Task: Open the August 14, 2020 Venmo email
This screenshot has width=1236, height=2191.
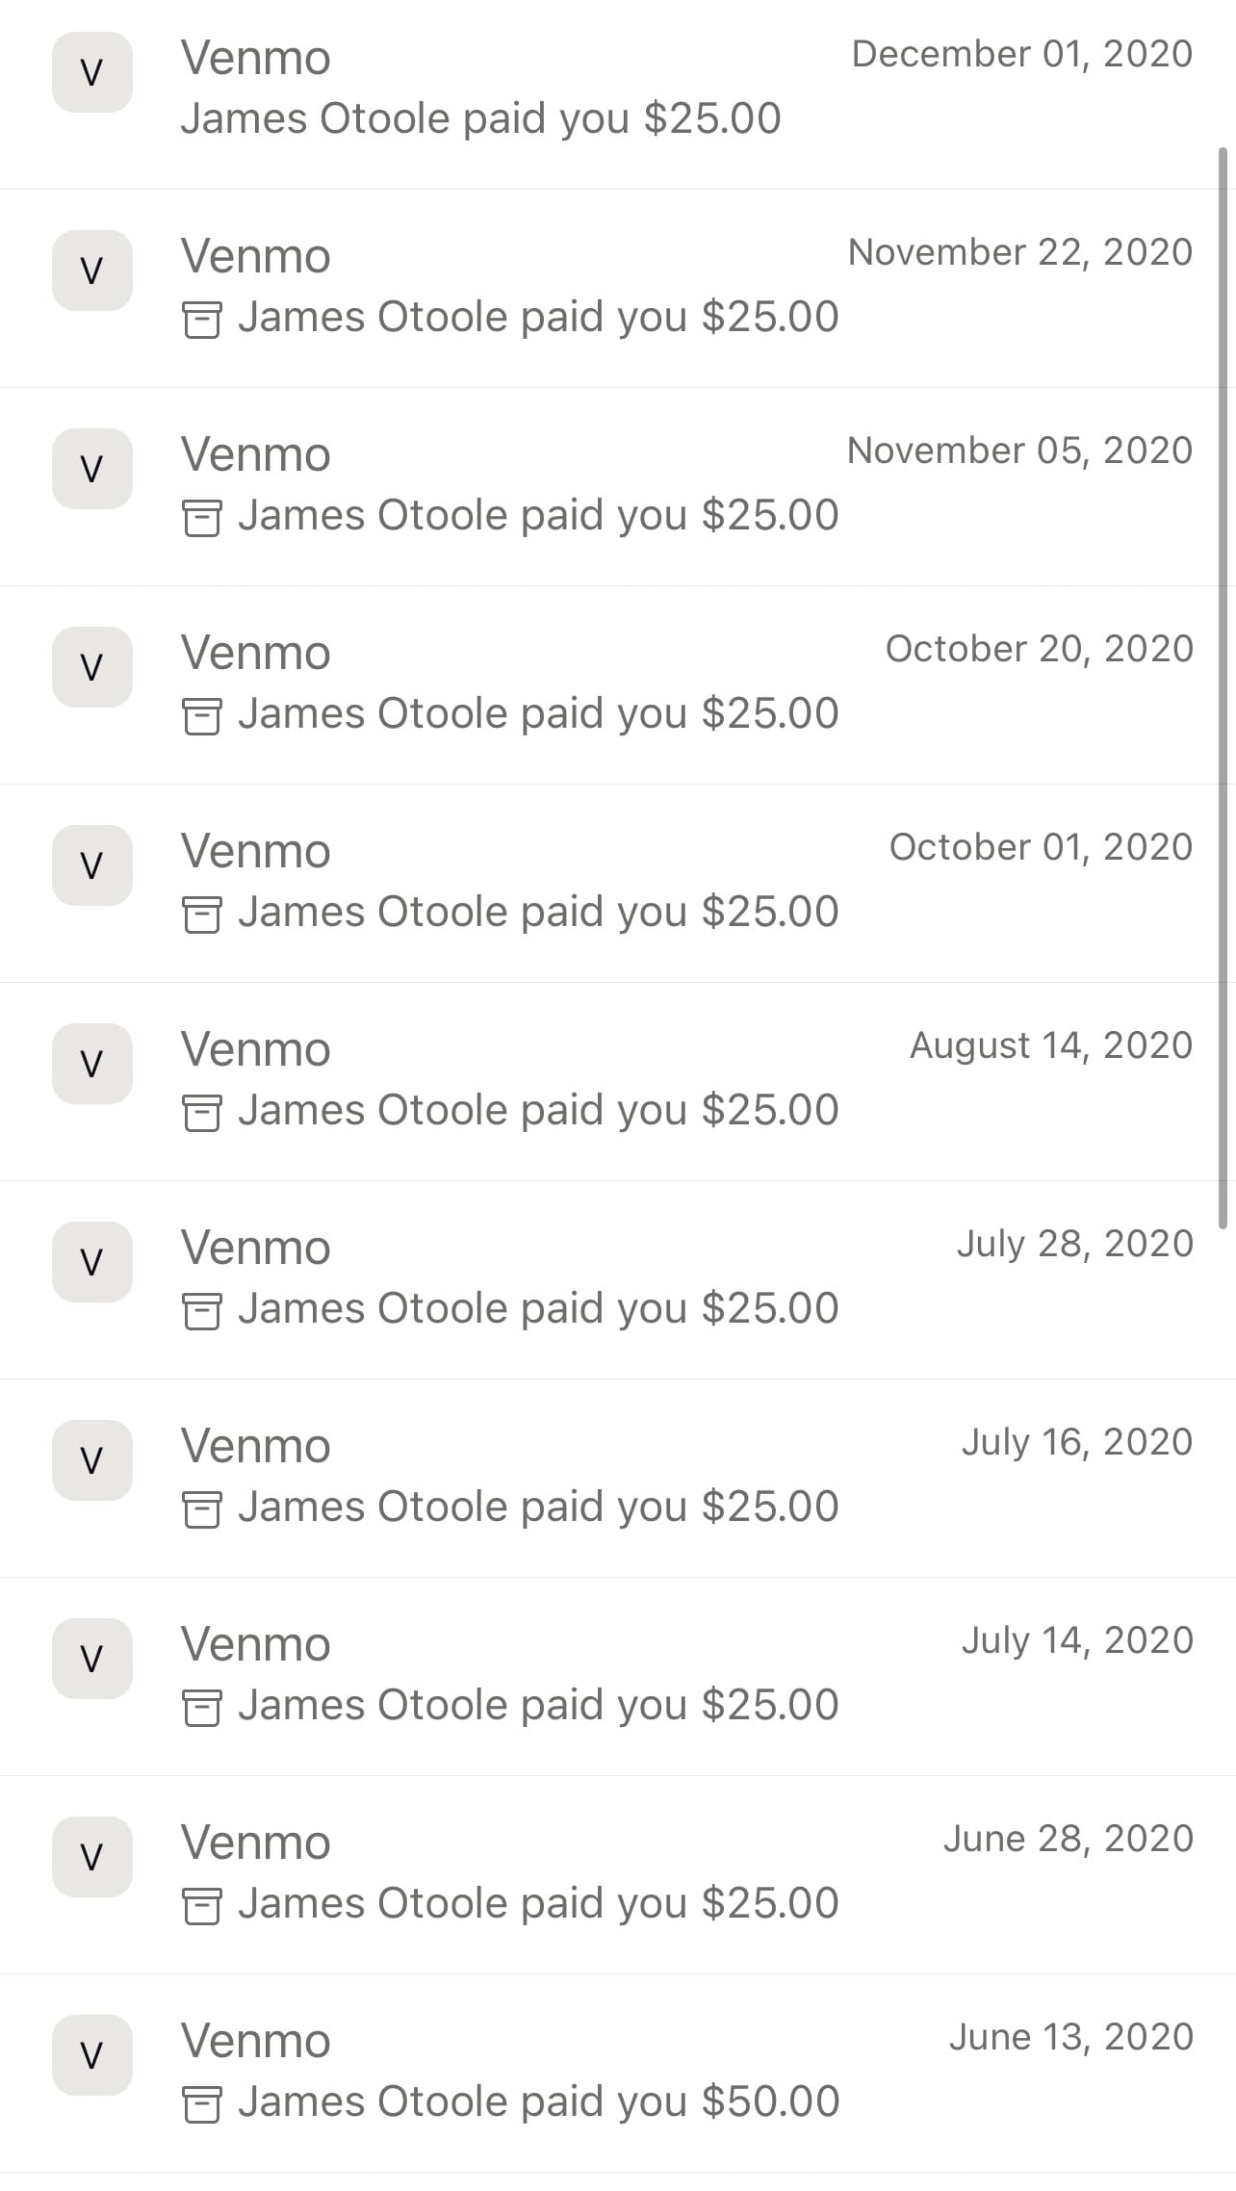Action: 618,1082
